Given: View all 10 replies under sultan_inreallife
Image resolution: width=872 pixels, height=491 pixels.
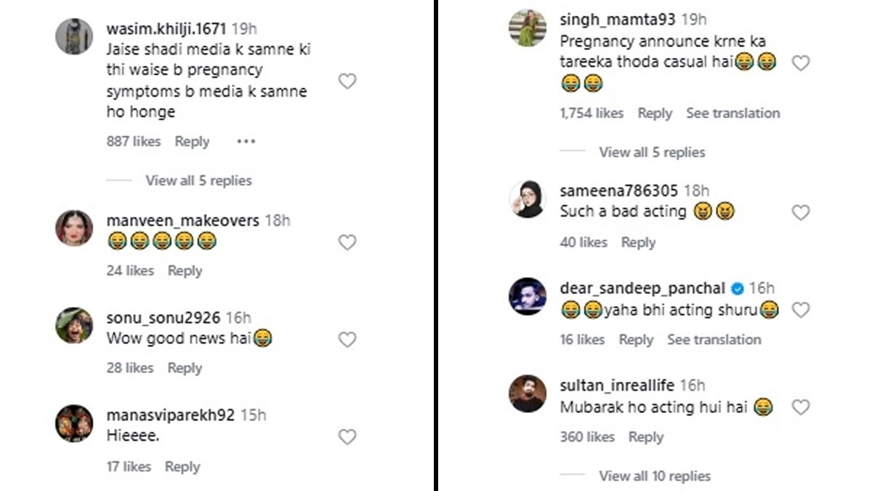Looking at the screenshot, I should click(655, 476).
